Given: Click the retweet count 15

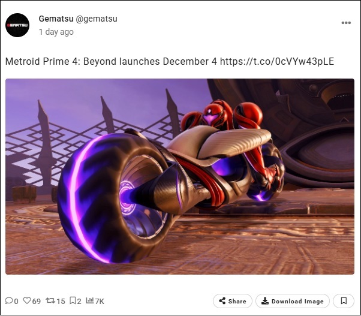Looking at the screenshot, I should tap(61, 301).
